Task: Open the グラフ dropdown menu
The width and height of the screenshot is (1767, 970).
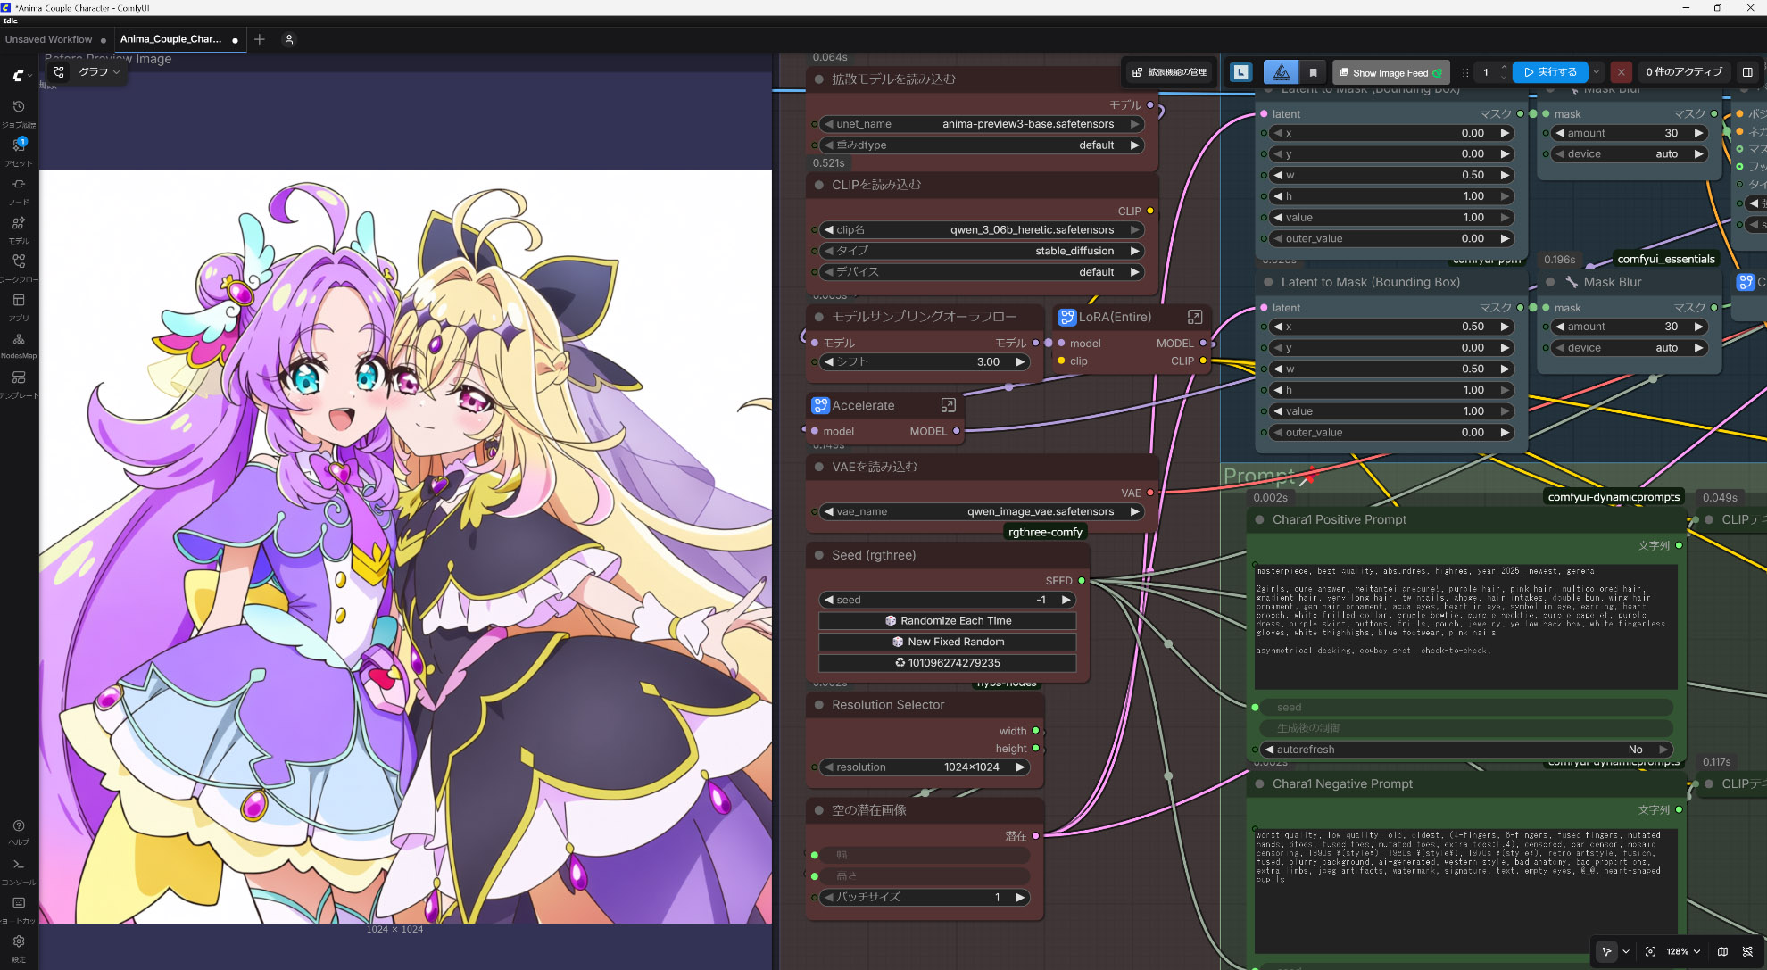Action: [x=98, y=72]
